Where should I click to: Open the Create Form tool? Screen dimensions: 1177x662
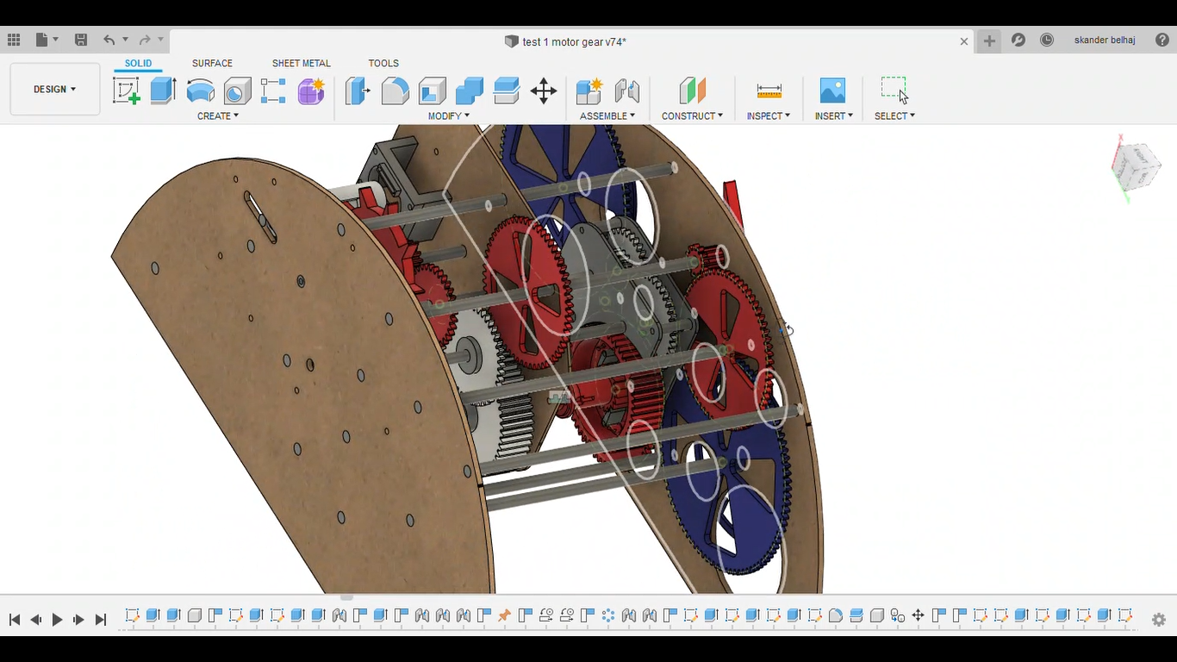(x=311, y=90)
